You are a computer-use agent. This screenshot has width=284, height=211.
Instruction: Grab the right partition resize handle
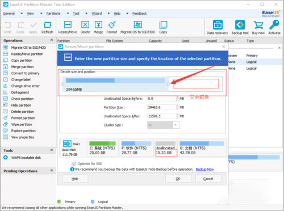click(168, 84)
